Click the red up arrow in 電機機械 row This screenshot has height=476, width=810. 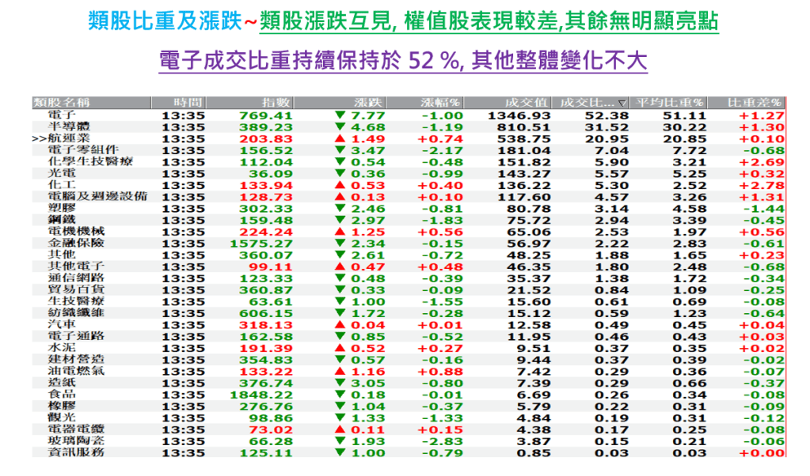[340, 232]
